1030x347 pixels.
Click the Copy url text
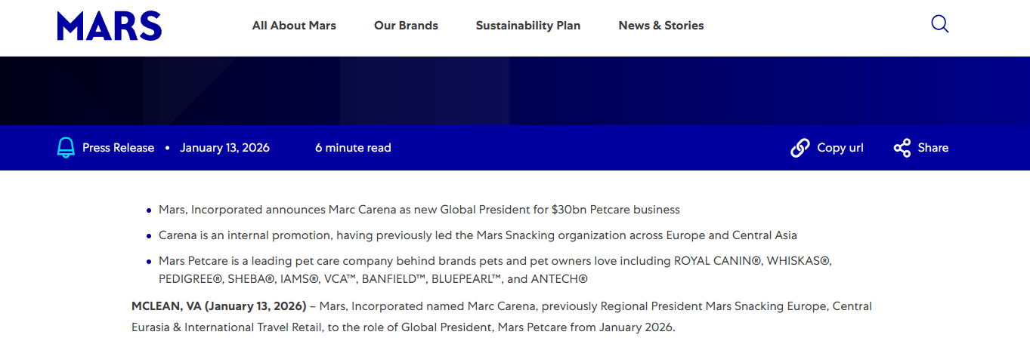coord(840,148)
